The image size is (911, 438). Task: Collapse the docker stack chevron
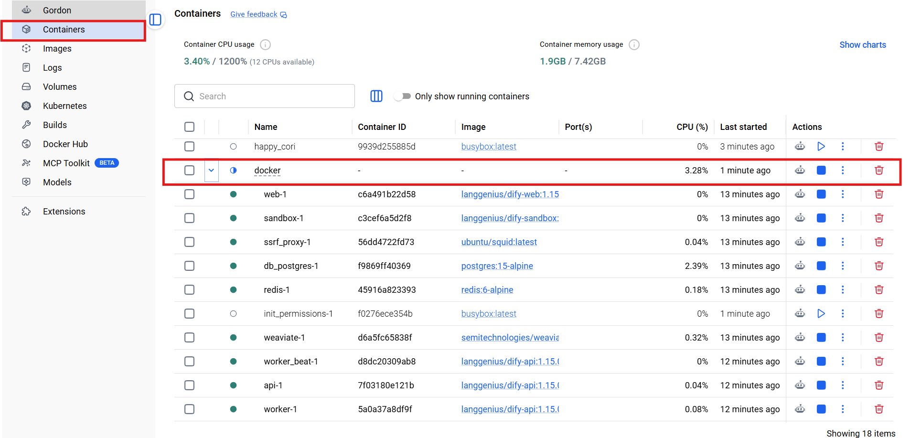(211, 170)
